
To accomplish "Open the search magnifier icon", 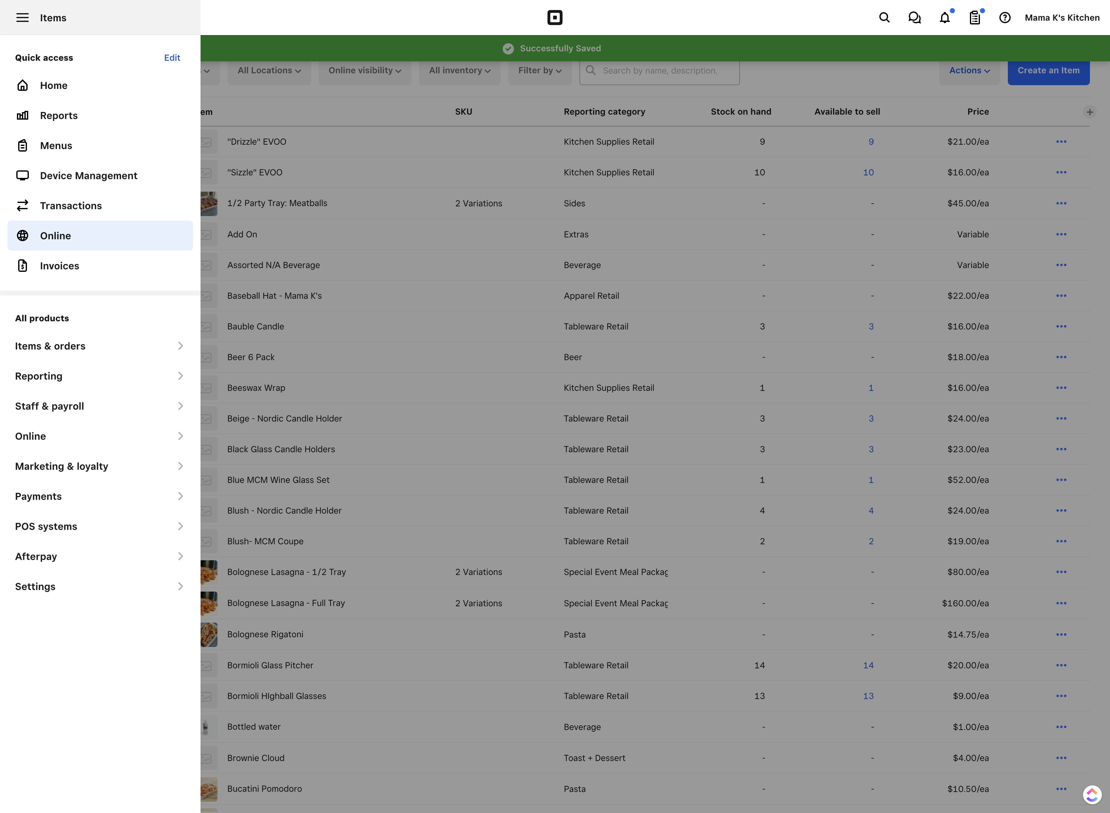I will (884, 18).
